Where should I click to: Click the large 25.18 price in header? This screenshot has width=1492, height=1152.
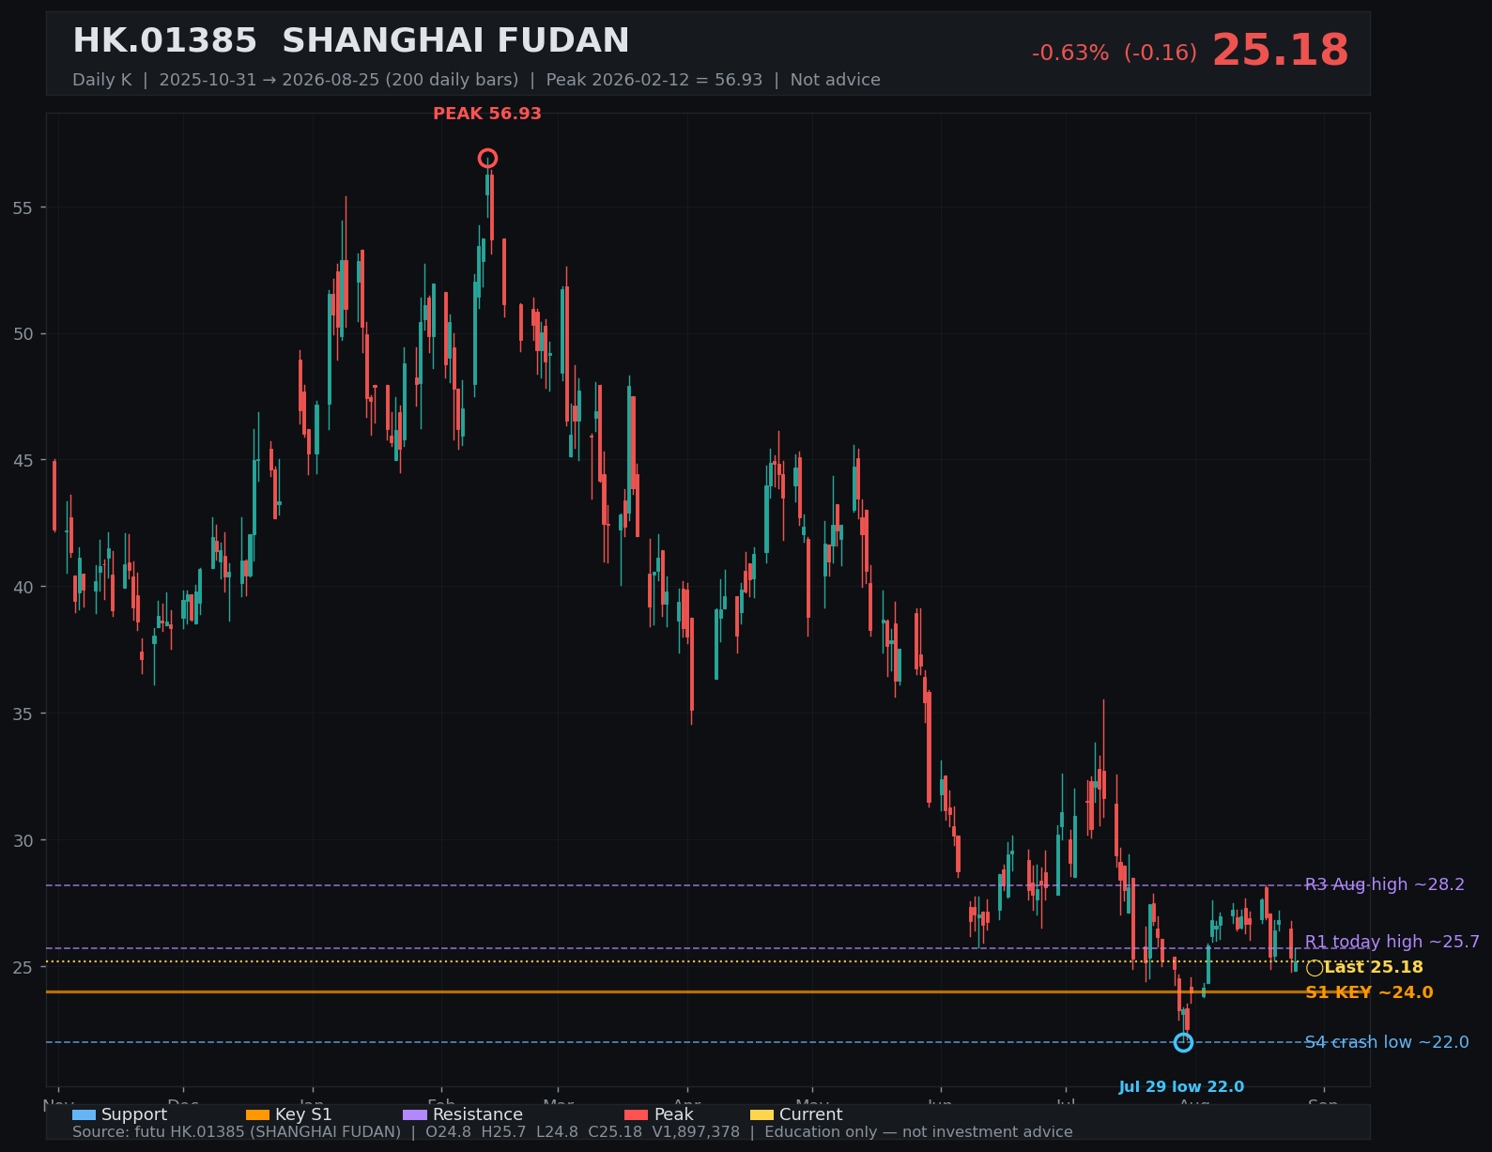(x=1280, y=51)
